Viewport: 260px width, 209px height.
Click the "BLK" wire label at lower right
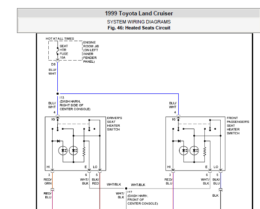216,195
